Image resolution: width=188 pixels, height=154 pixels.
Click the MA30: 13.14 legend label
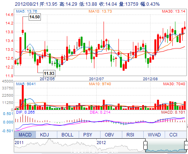[173, 11]
